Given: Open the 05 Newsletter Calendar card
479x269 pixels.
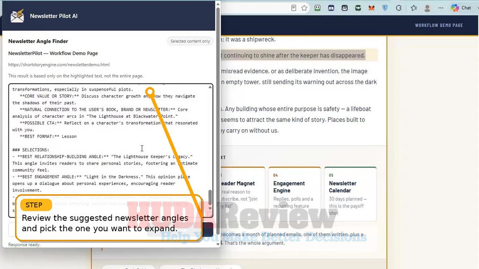Looking at the screenshot, I should [x=350, y=194].
